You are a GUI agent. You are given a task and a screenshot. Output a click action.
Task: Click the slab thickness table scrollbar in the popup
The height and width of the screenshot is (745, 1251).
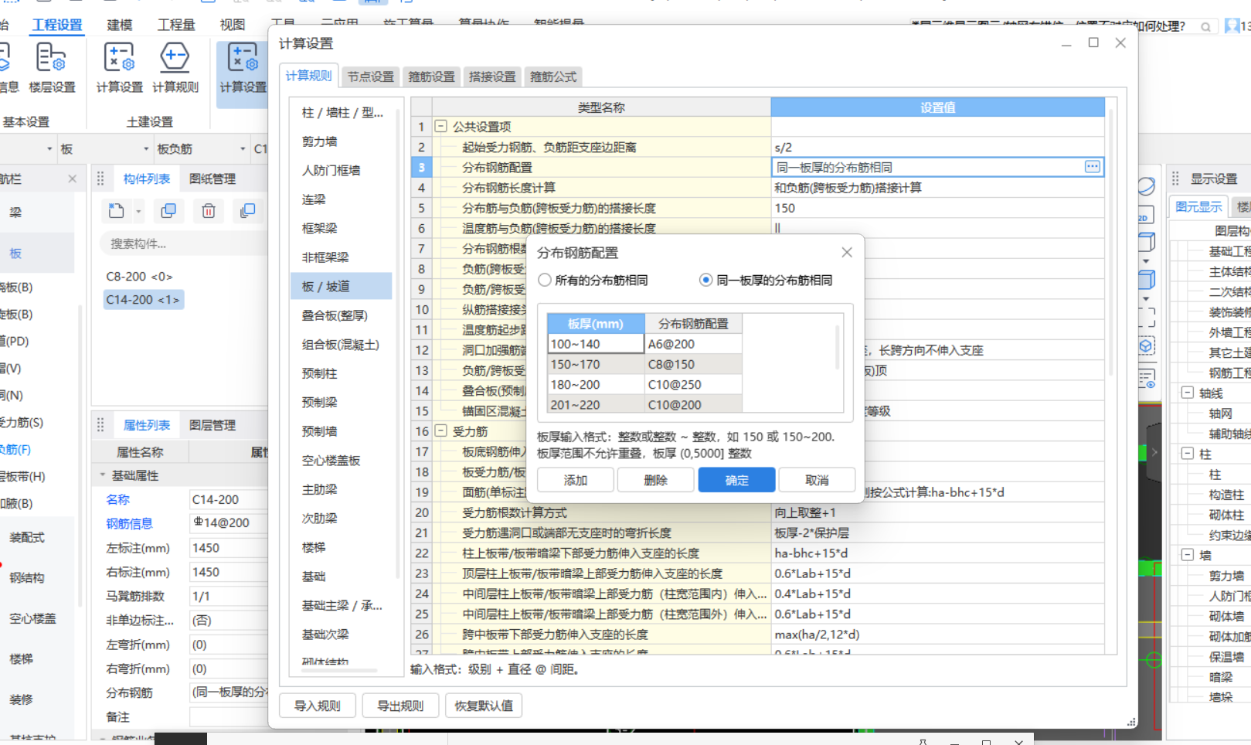837,347
